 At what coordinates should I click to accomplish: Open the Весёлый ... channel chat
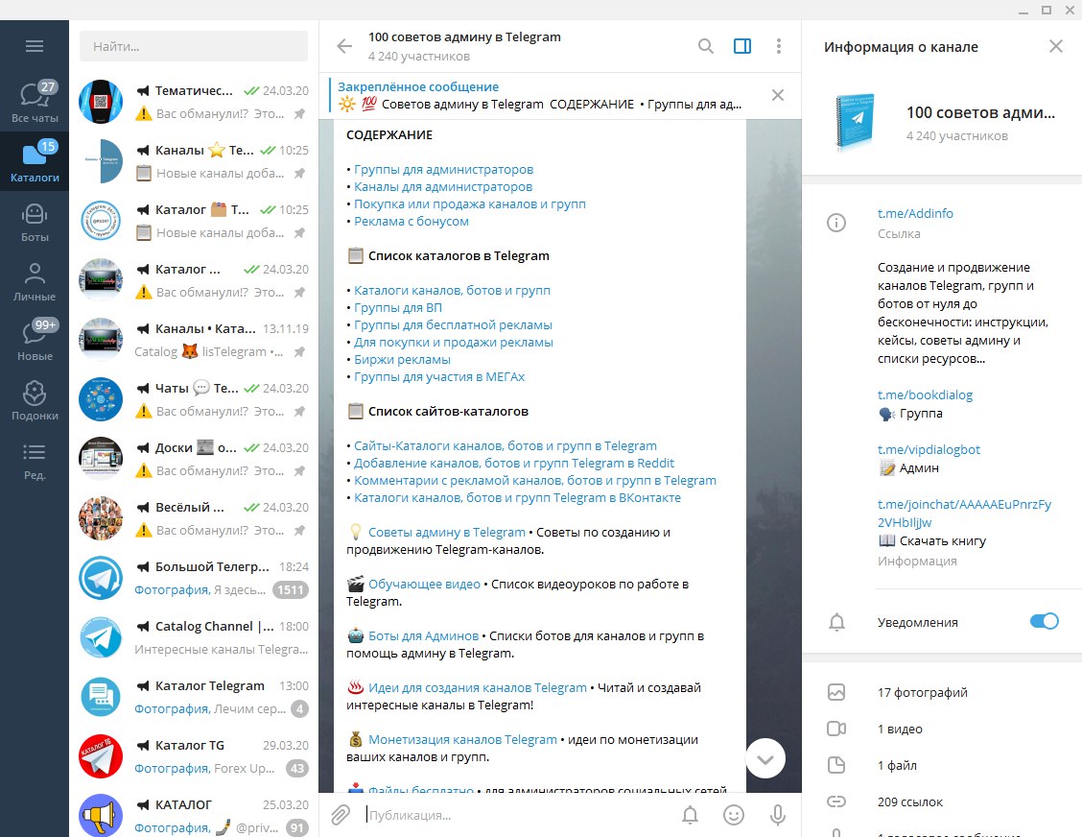click(x=193, y=518)
